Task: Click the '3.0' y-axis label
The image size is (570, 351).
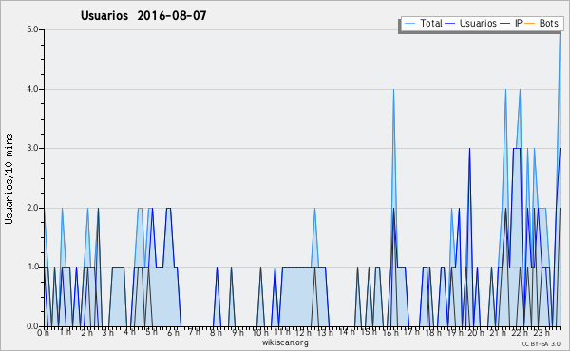Action: coord(32,148)
